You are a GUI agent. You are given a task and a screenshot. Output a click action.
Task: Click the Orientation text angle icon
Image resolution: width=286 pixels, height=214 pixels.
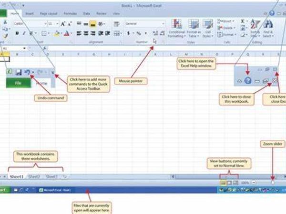point(101,24)
